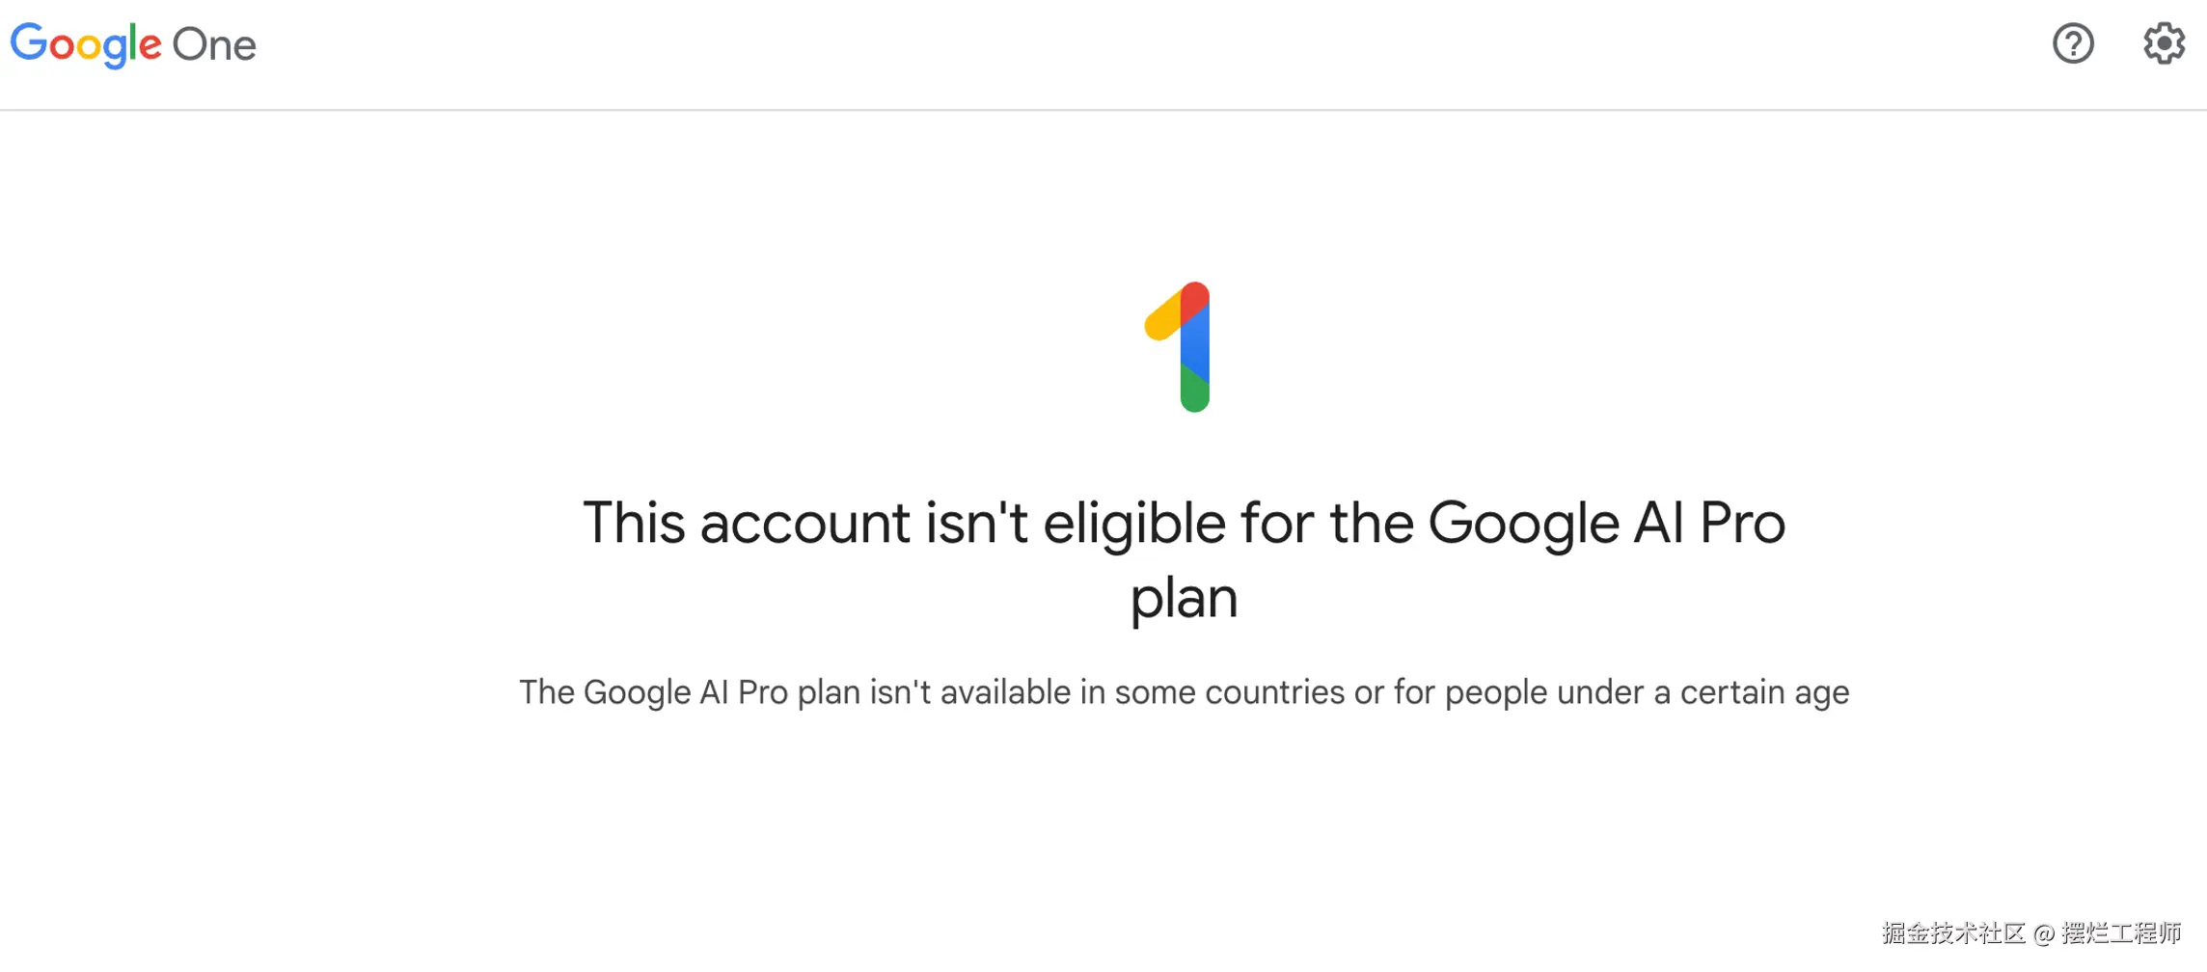2207x972 pixels.
Task: Click "Google AI Pro" in the heading
Action: [x=1606, y=524]
